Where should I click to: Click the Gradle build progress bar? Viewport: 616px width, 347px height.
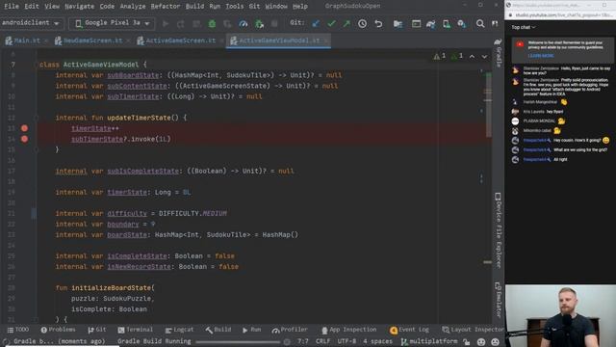(238, 342)
